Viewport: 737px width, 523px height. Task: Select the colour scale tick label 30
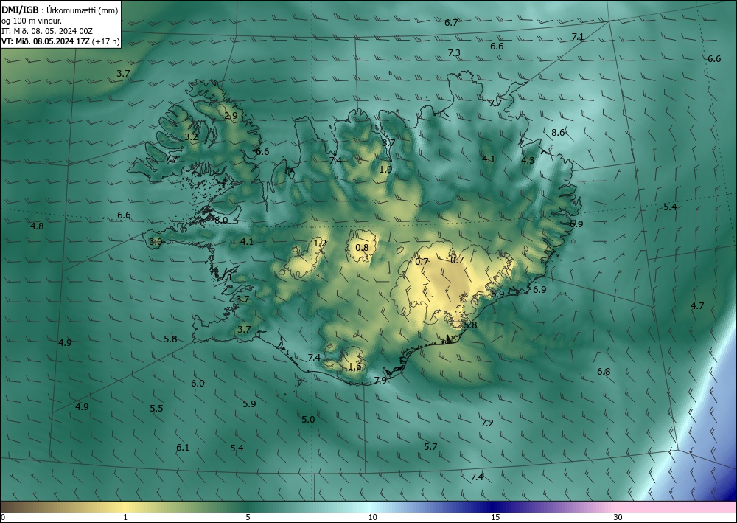pos(618,518)
